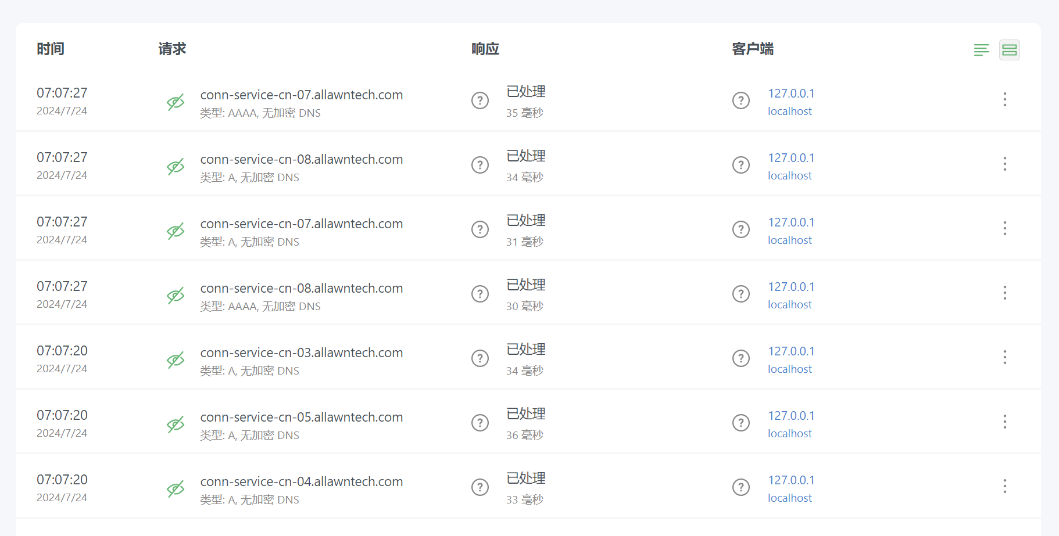Open three-dot menu for cn-03 row
The width and height of the screenshot is (1059, 536).
1005,357
